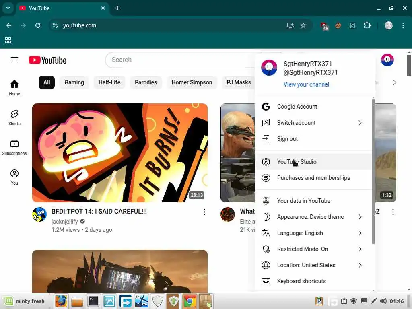
Task: Open Shorts from the sidebar
Action: tap(14, 118)
